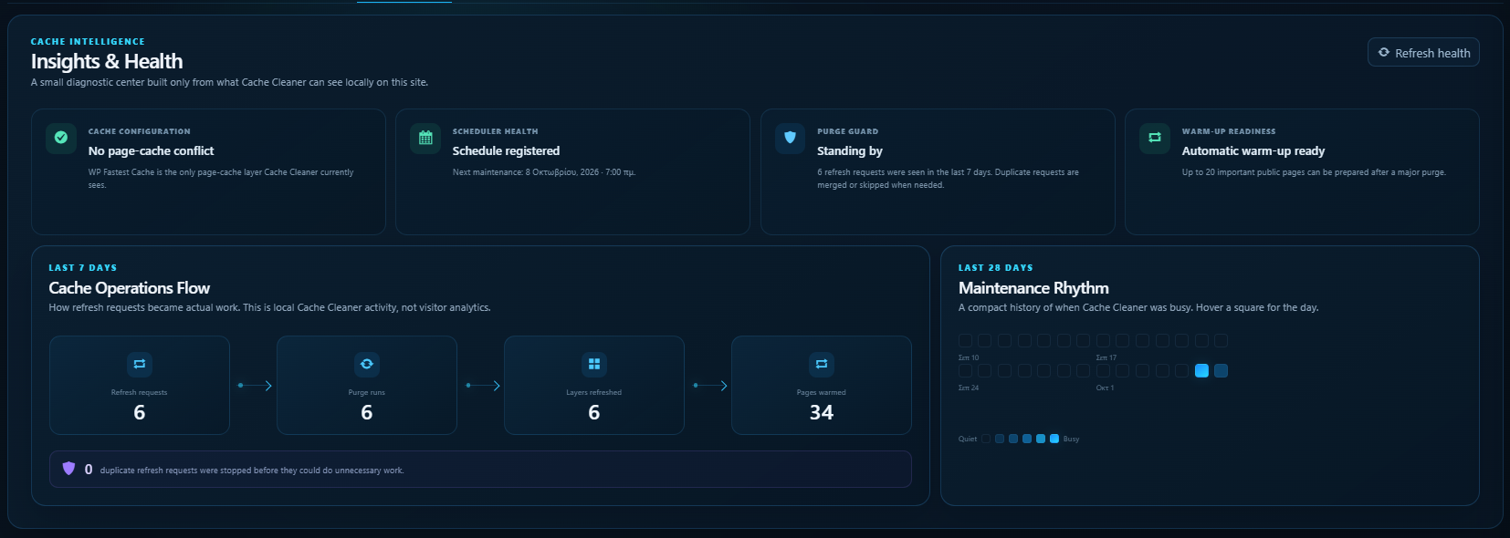Click the day square above Σεπ 17 label

[1103, 340]
